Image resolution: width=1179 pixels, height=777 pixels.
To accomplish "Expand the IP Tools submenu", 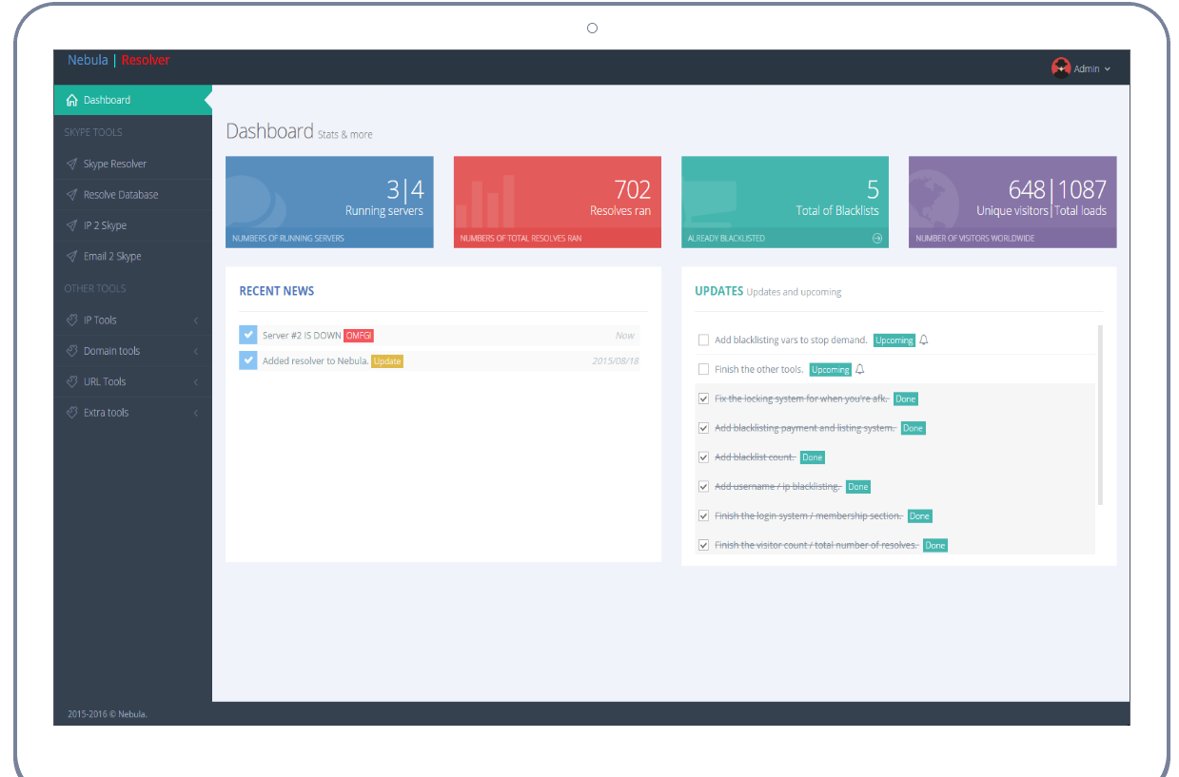I will (x=196, y=321).
